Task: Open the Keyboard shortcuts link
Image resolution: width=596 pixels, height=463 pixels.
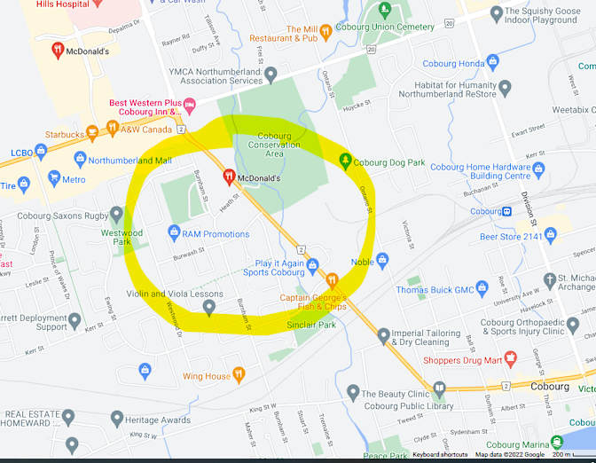Action: [440, 454]
